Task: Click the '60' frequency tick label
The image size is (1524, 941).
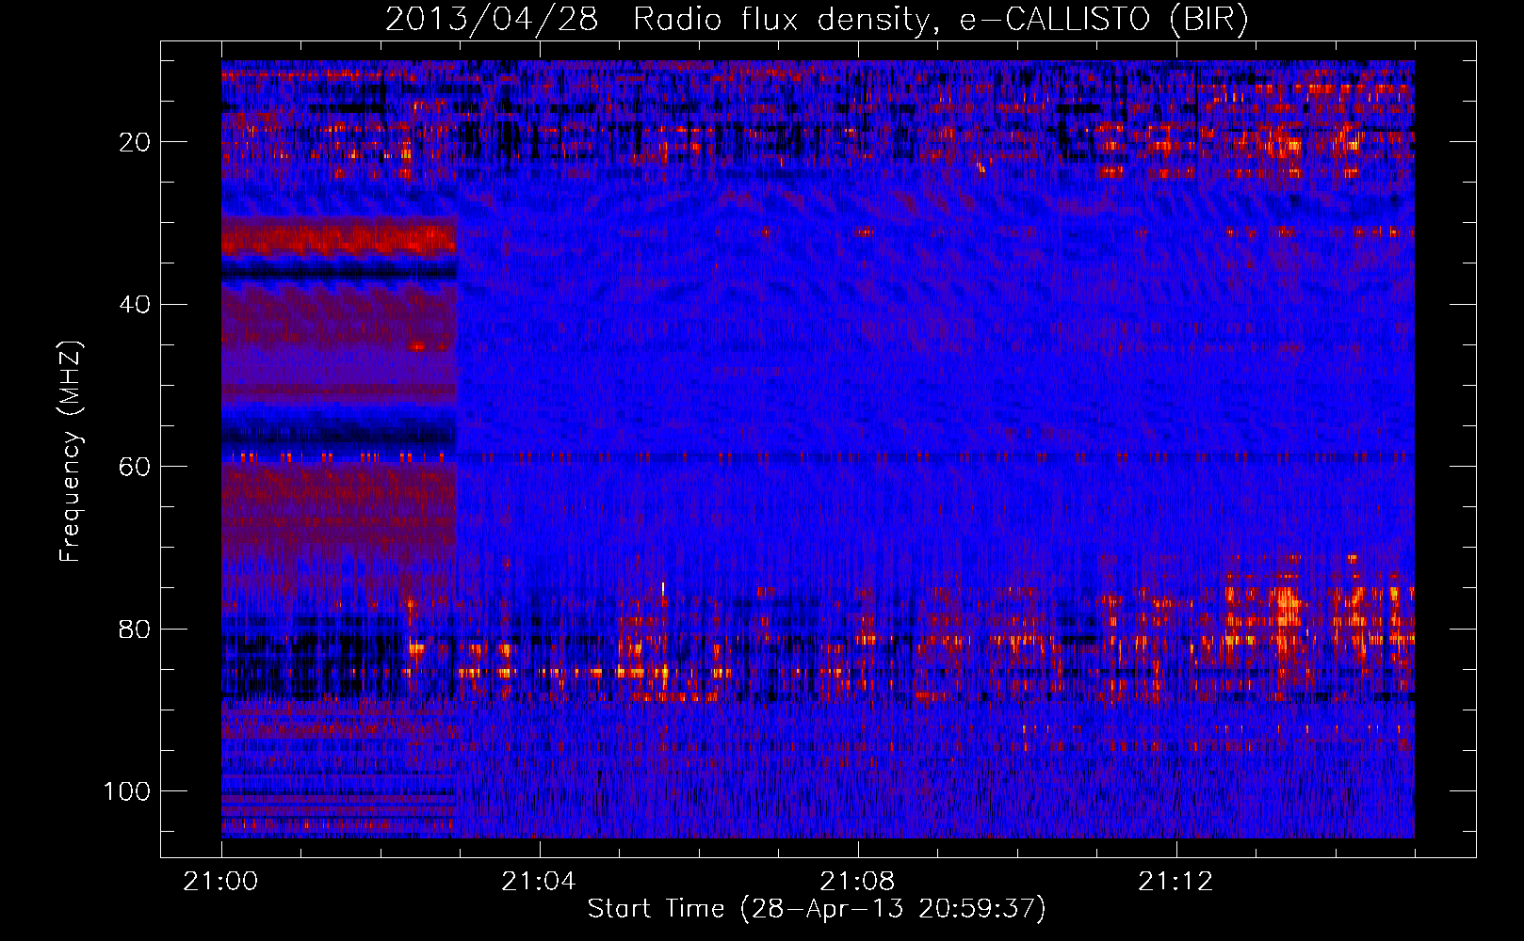Action: [x=135, y=467]
